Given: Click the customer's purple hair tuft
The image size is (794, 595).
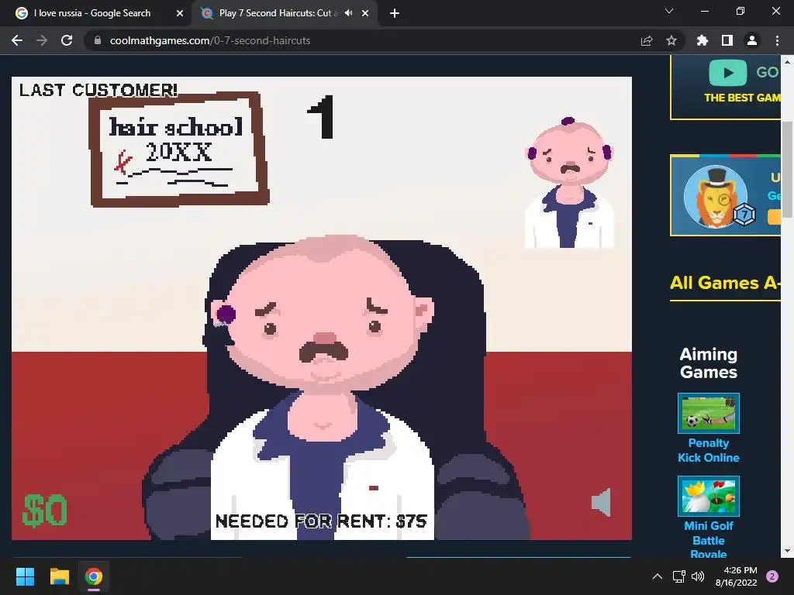Looking at the screenshot, I should tap(226, 315).
